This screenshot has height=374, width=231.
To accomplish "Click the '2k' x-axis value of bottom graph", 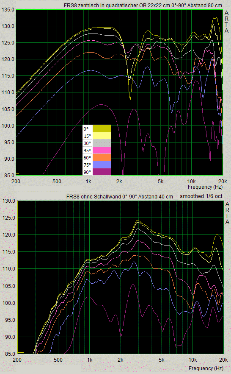I will click(x=121, y=360).
